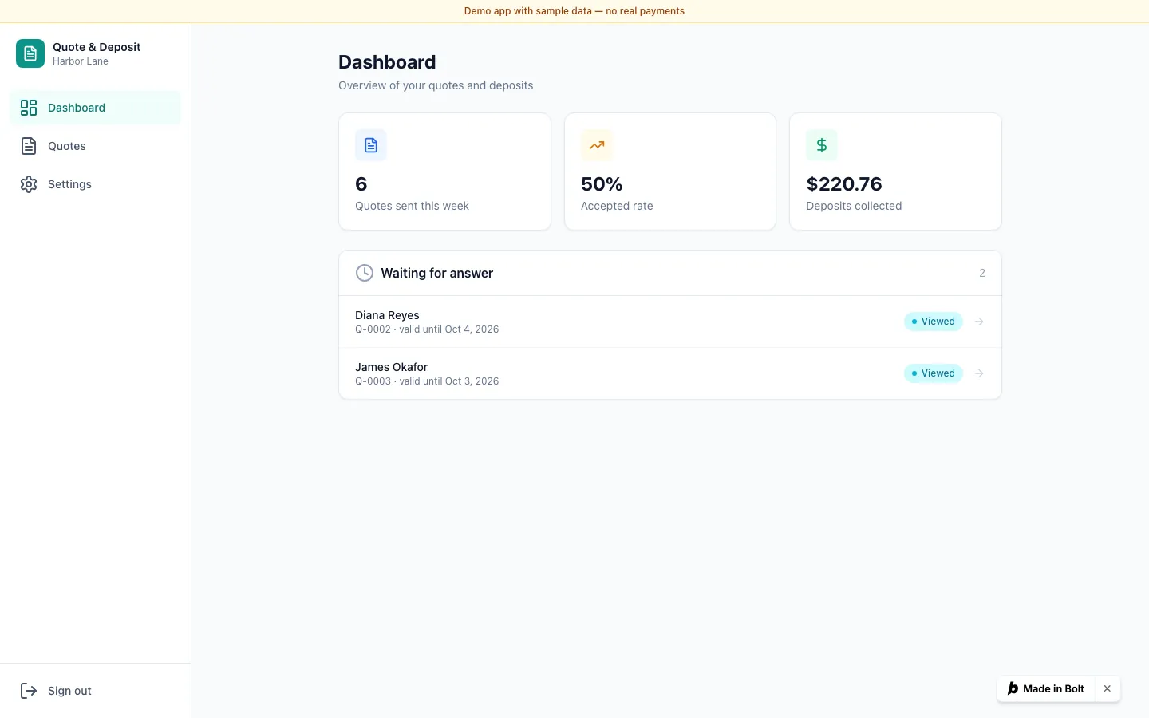The width and height of the screenshot is (1149, 718).
Task: Click 'Q-0002 · valid until Oct 4, 2026'
Action: (427, 329)
